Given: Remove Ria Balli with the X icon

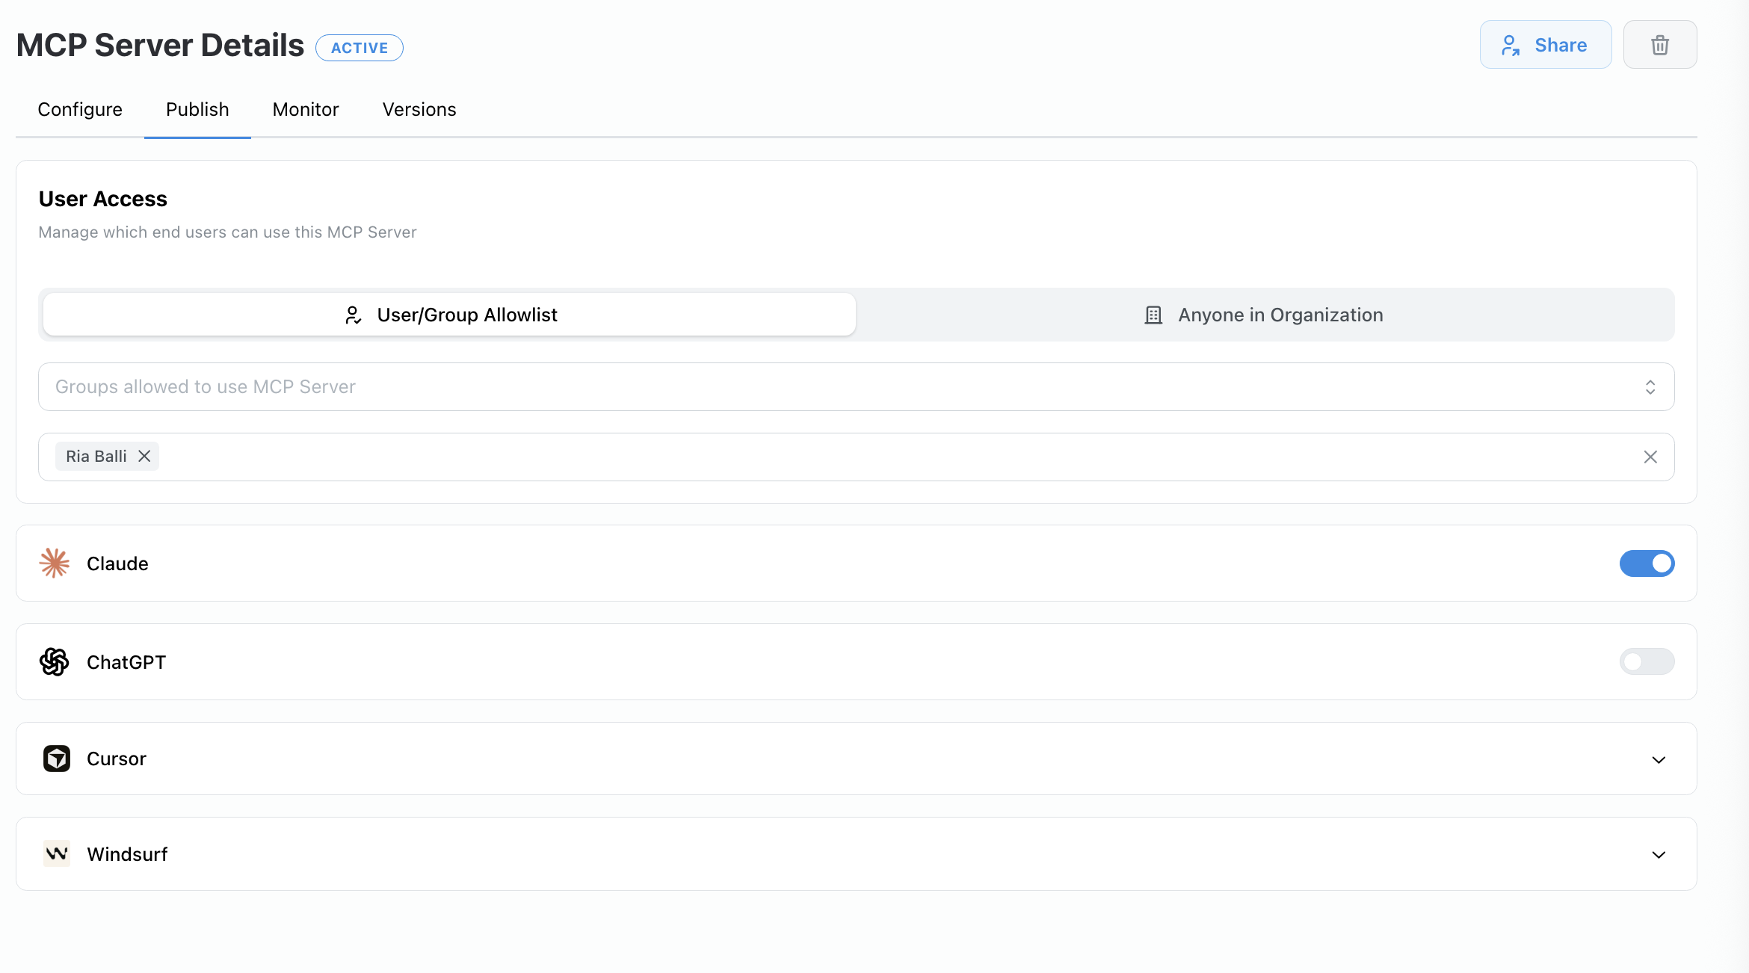Looking at the screenshot, I should tap(145, 456).
